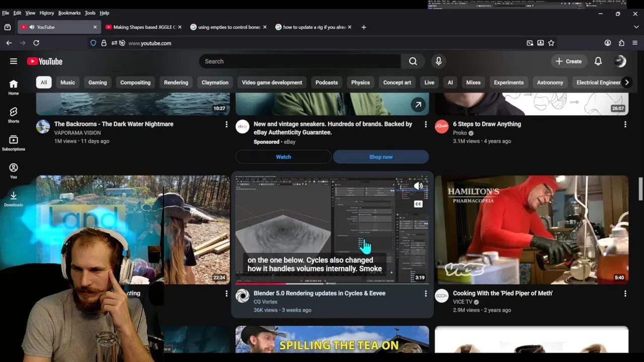Open a new browser tab

coord(364,27)
